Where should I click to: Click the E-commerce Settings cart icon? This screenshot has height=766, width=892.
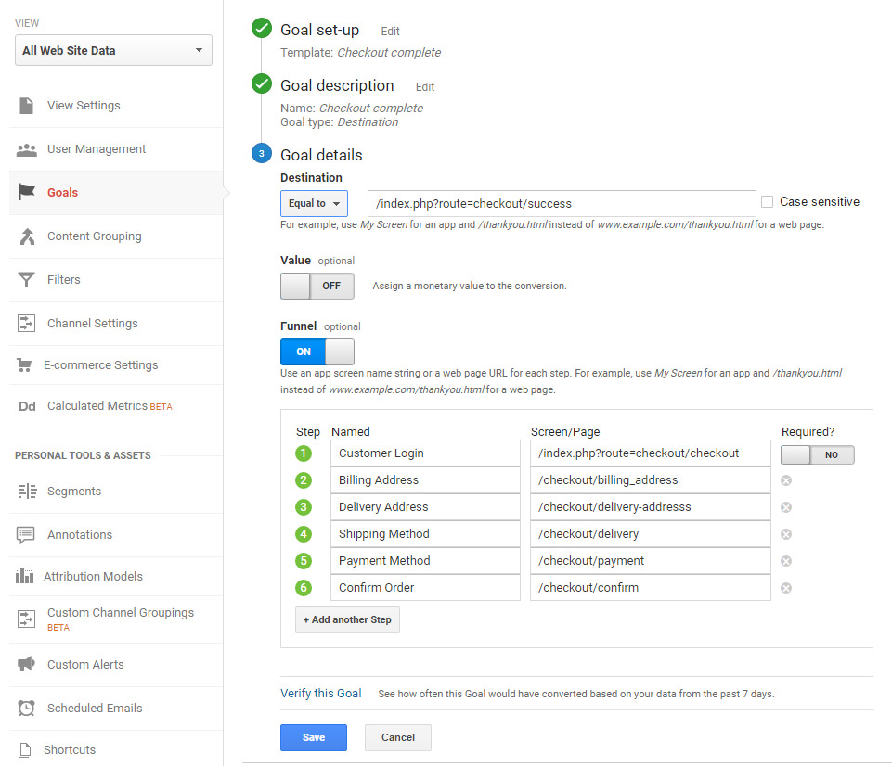[24, 364]
